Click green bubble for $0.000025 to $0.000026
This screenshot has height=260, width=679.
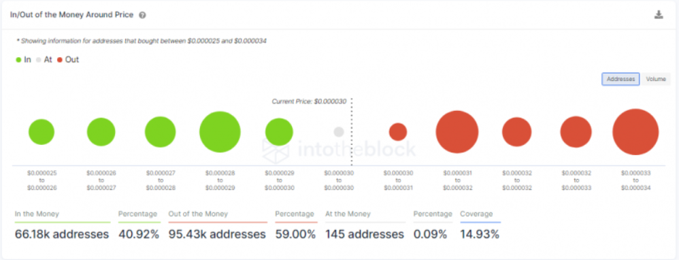[42, 132]
